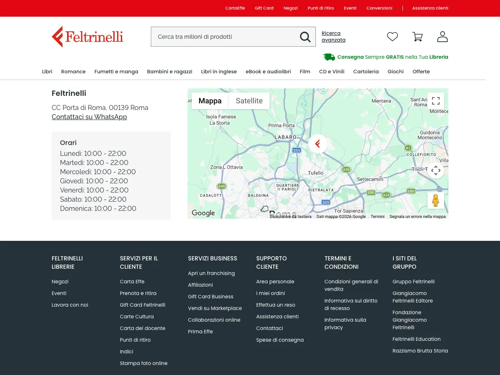Open the Fumetti e manga menu

(x=116, y=72)
